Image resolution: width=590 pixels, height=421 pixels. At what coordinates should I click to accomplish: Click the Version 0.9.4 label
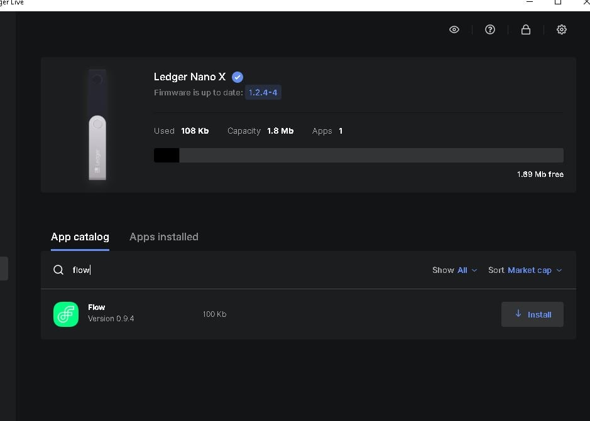(x=111, y=319)
